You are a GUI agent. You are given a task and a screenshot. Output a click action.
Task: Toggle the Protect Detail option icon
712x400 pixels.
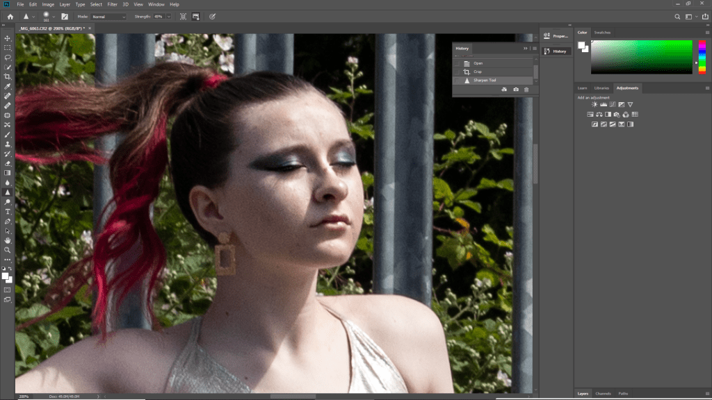(197, 16)
